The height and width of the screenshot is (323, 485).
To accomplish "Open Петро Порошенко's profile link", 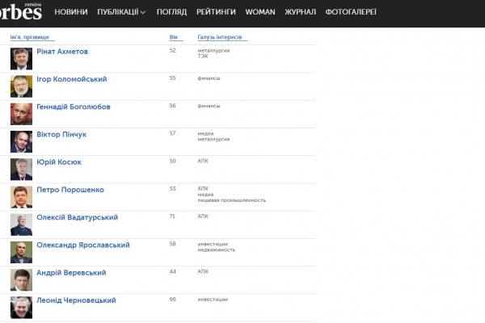I will point(70,190).
